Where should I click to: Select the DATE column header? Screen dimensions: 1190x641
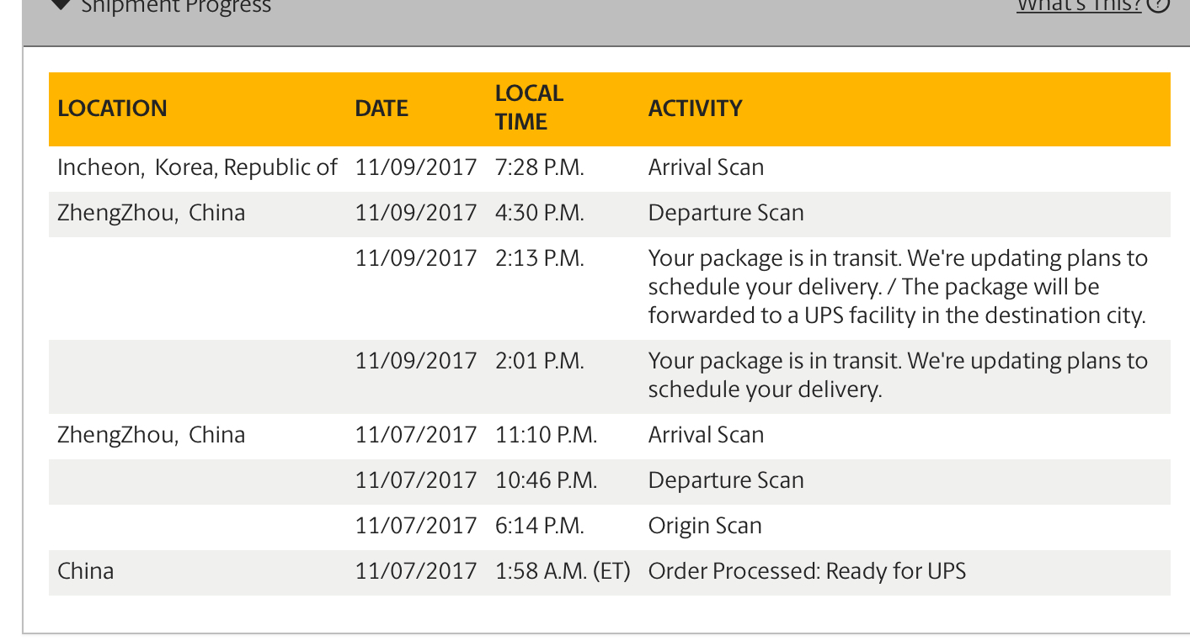coord(382,109)
